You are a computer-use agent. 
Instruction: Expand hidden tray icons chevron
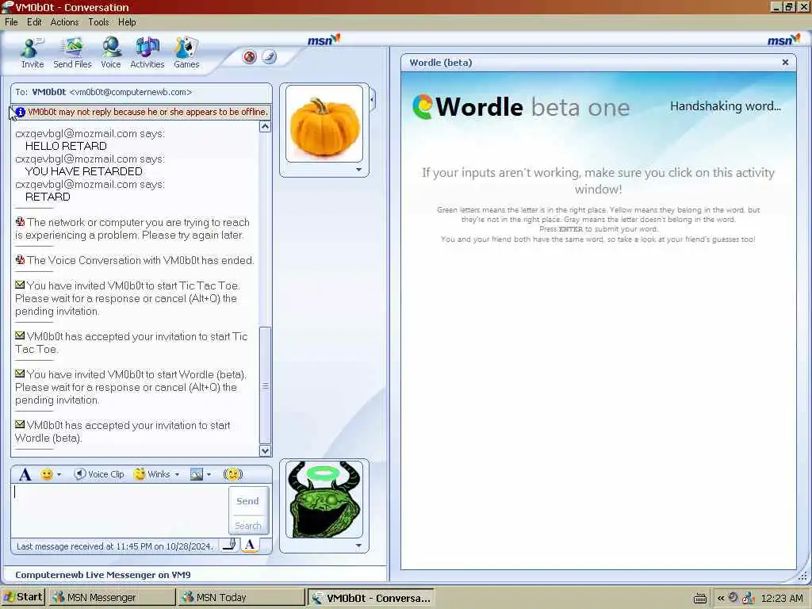point(720,598)
